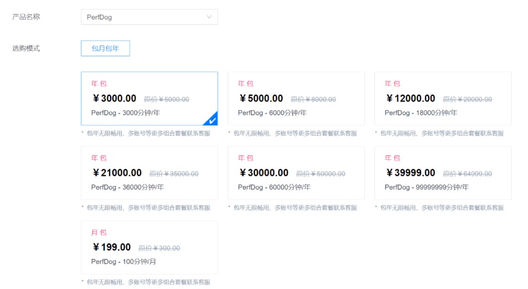This screenshot has width=528, height=289.
Task: Click the note under the ¥199.00 card
Action: tap(146, 282)
